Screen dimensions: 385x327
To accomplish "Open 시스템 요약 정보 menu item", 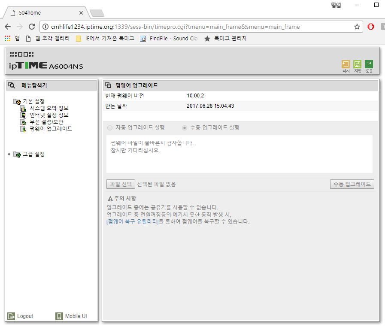I will click(x=49, y=108).
